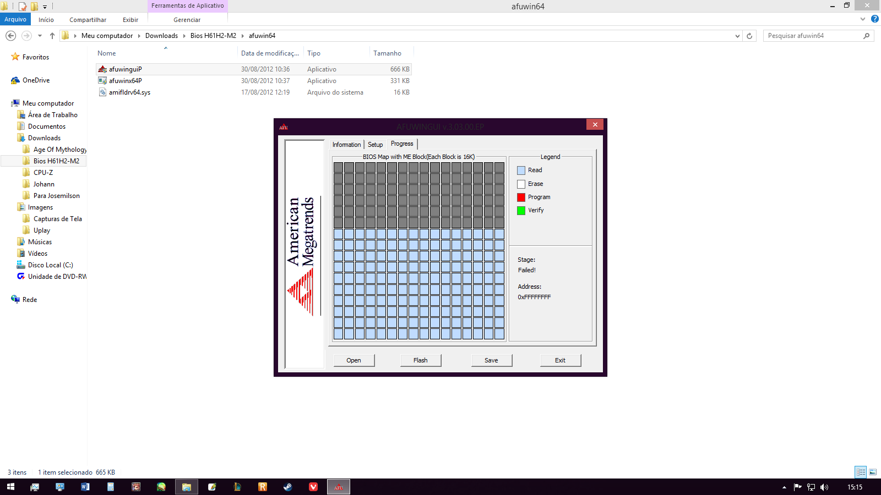Screen dimensions: 881x495
Task: Sort by Data de modificação column
Action: [270, 53]
